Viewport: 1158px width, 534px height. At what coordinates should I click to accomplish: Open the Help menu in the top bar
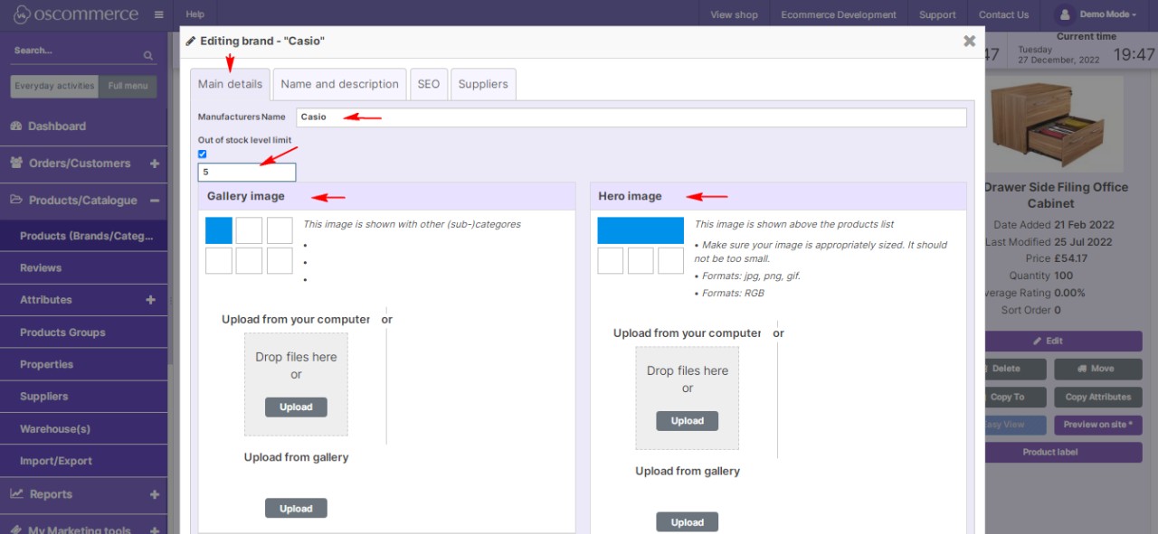(x=195, y=14)
